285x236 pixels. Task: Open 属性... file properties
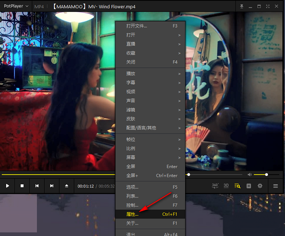150,215
